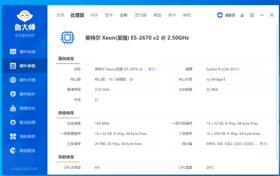Switch to the 显示器 monitor tab
280x176 pixels.
pyautogui.click(x=140, y=15)
